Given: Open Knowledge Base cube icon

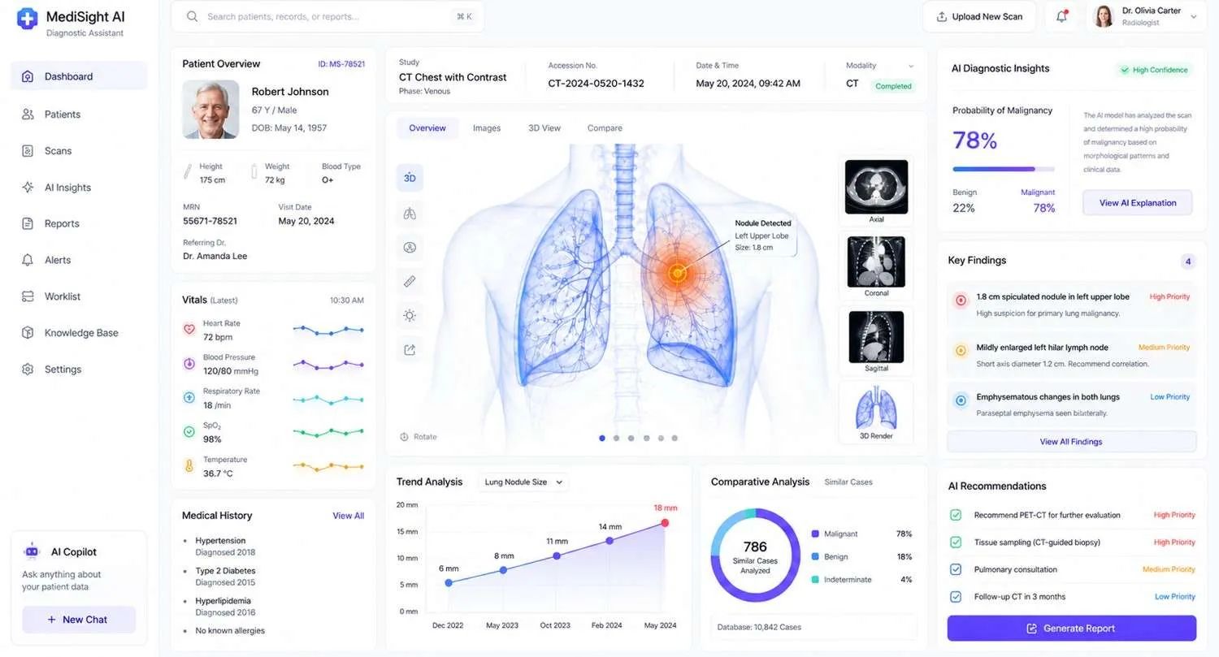Looking at the screenshot, I should (x=28, y=333).
